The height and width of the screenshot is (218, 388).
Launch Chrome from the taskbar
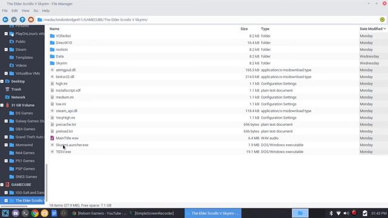pyautogui.click(x=35, y=213)
